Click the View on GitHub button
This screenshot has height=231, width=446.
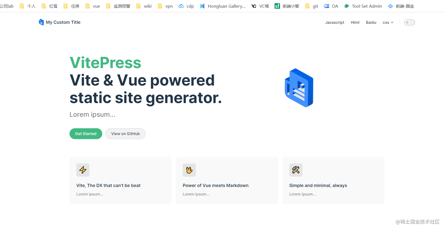tap(126, 134)
